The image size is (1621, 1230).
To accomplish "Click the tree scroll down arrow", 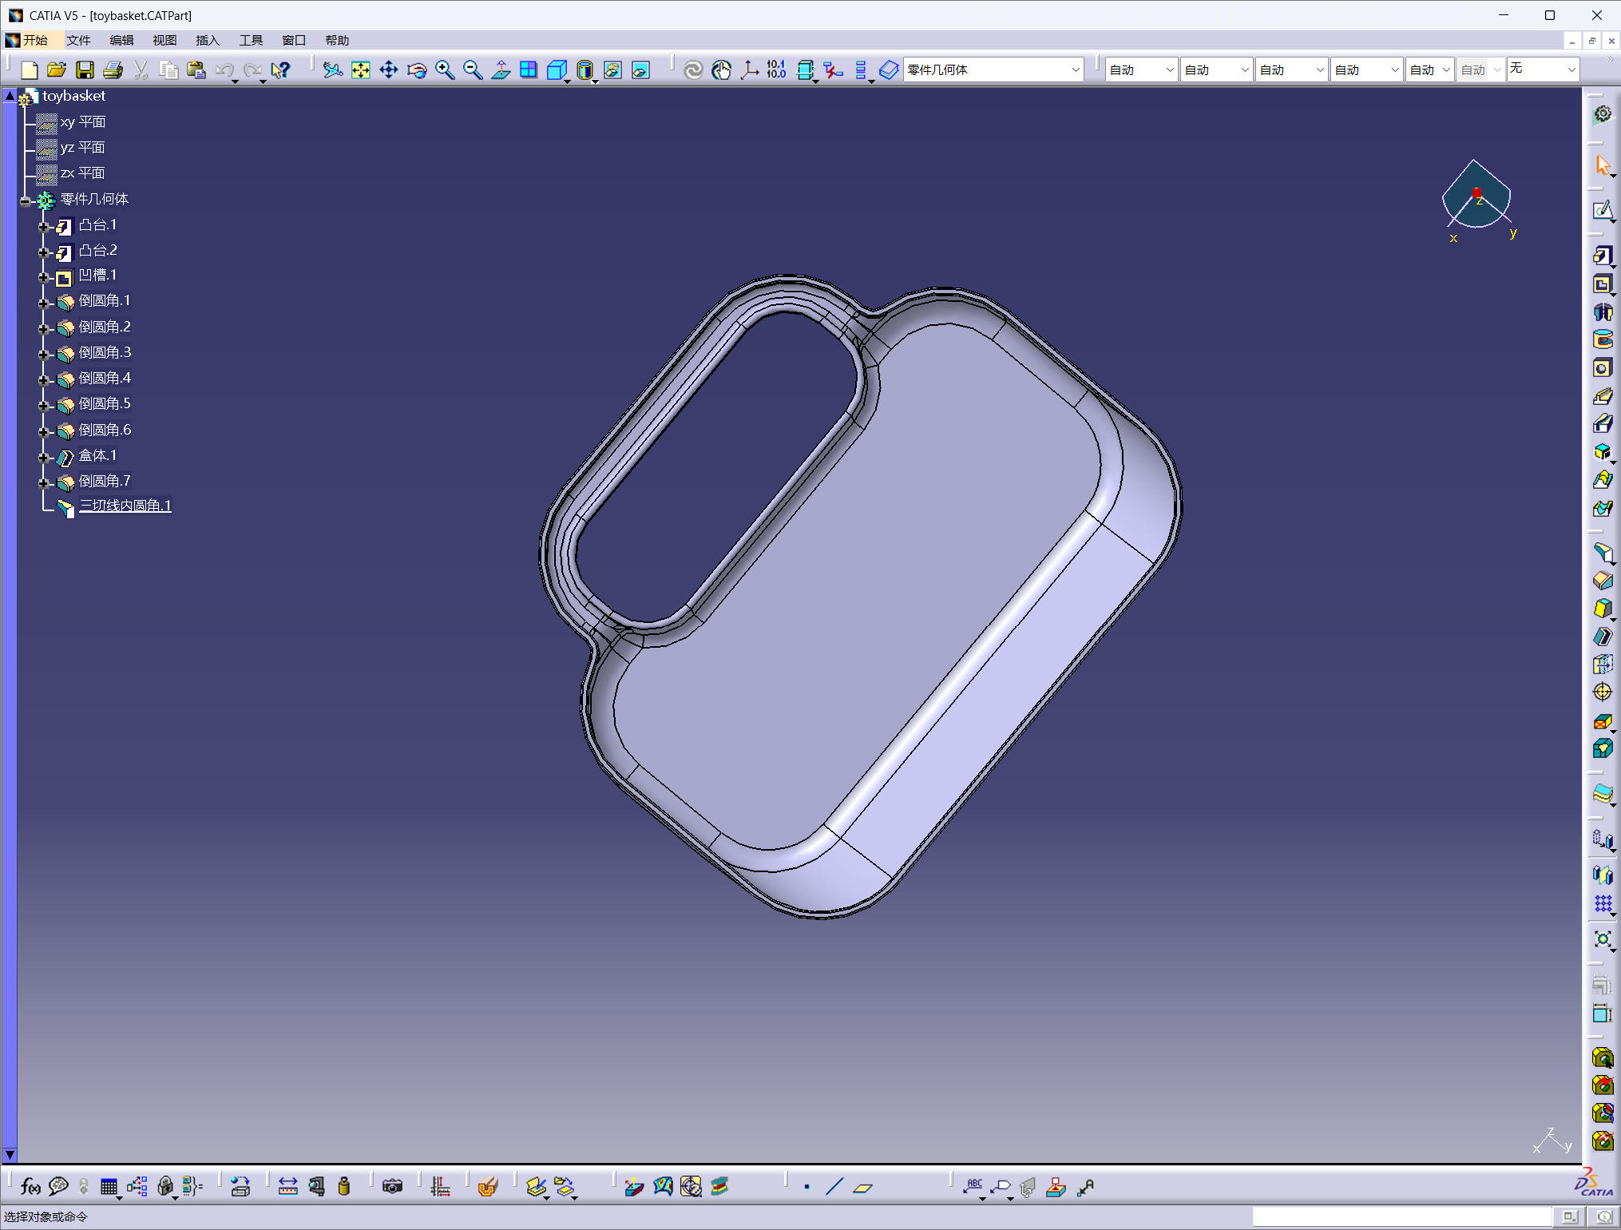I will click(10, 1155).
